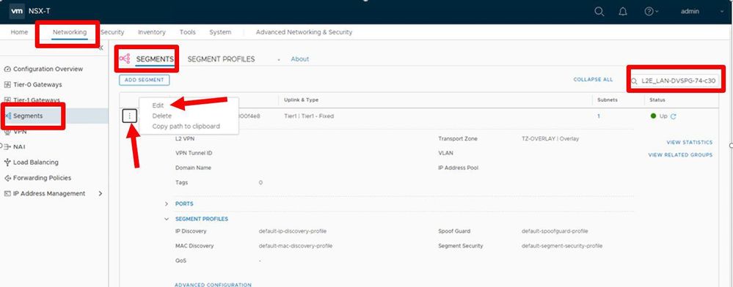This screenshot has height=287, width=733.
Task: Choose Edit from context menu
Action: point(158,105)
